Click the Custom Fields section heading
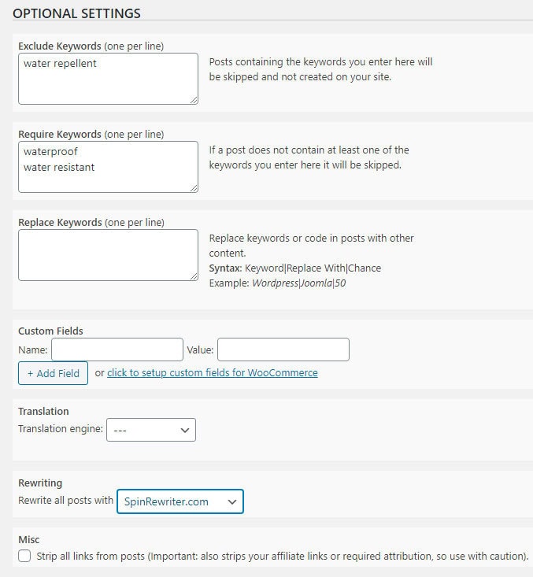Image resolution: width=533 pixels, height=577 pixels. tap(50, 331)
